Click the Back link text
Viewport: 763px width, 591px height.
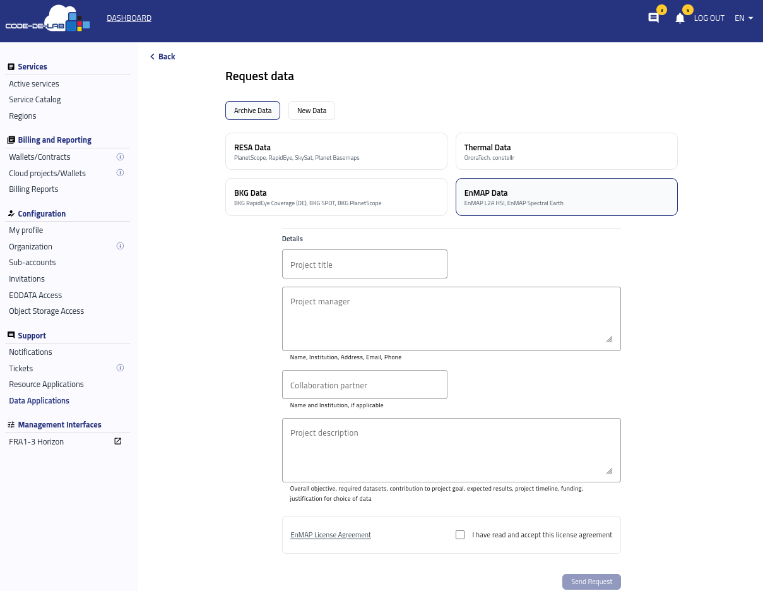(x=167, y=57)
